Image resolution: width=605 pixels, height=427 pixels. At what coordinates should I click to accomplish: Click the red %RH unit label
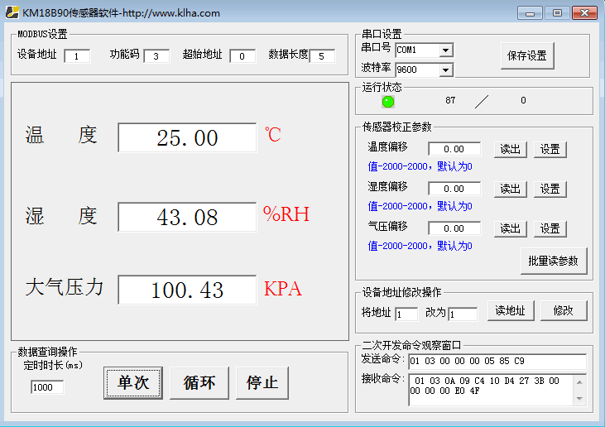point(286,214)
